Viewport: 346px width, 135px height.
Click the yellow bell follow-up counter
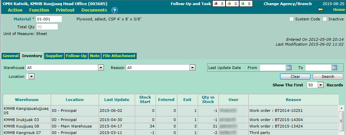tap(232, 4)
